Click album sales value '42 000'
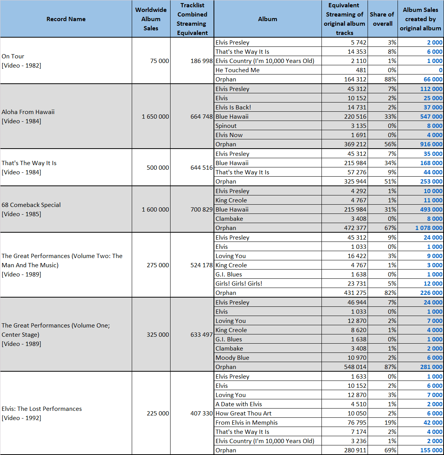The image size is (444, 455). coord(433,422)
